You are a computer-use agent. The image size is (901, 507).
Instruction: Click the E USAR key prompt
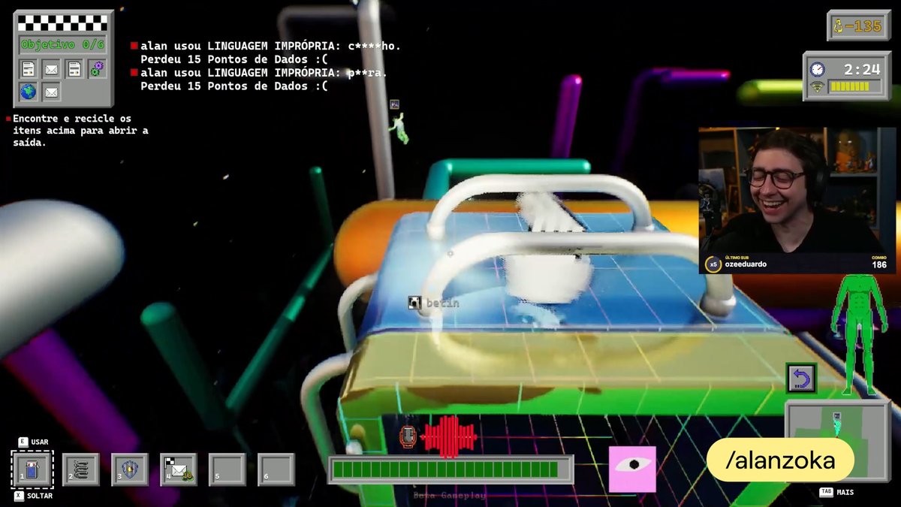click(33, 442)
